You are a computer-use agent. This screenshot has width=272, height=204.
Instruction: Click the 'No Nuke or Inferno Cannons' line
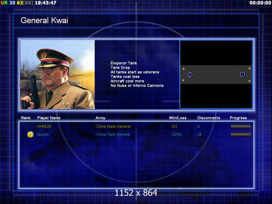coord(137,86)
